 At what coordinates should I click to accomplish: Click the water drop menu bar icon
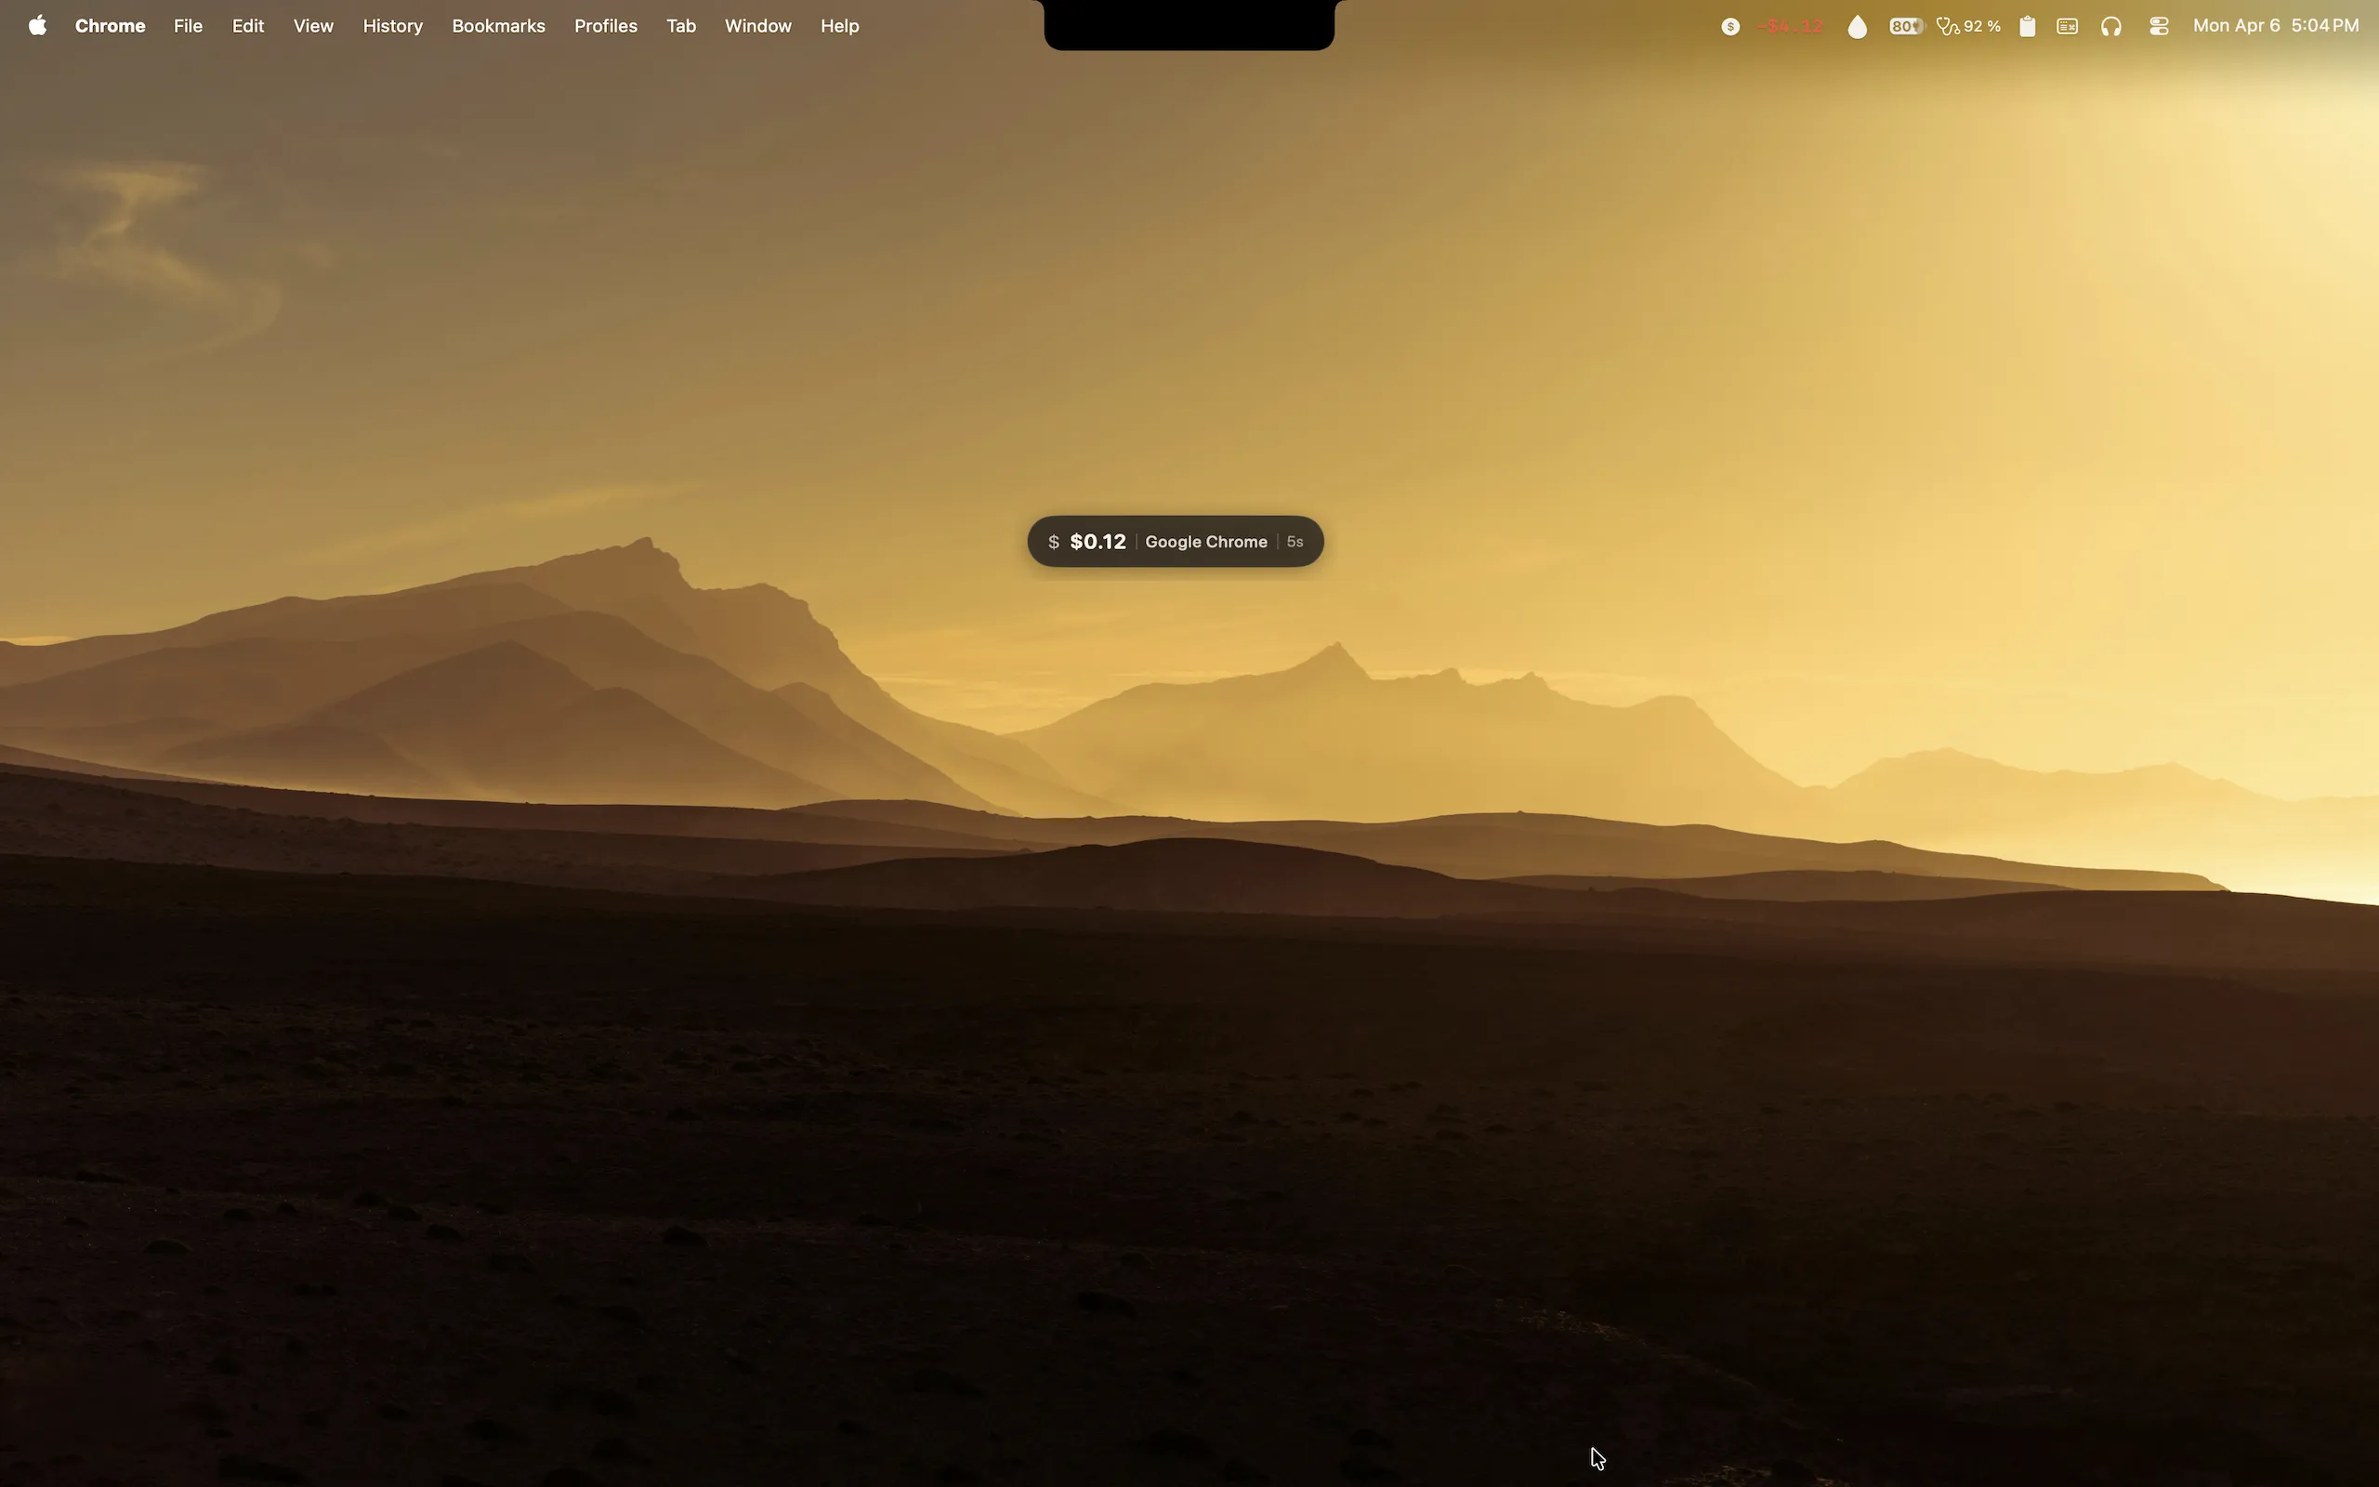pos(1856,27)
